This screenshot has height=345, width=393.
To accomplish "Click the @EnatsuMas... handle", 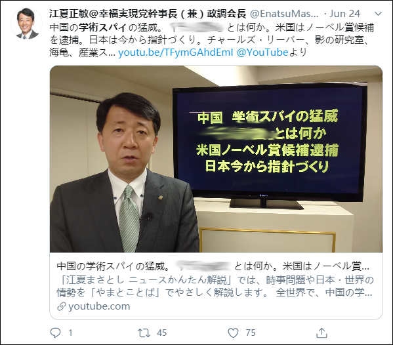I will pyautogui.click(x=285, y=14).
